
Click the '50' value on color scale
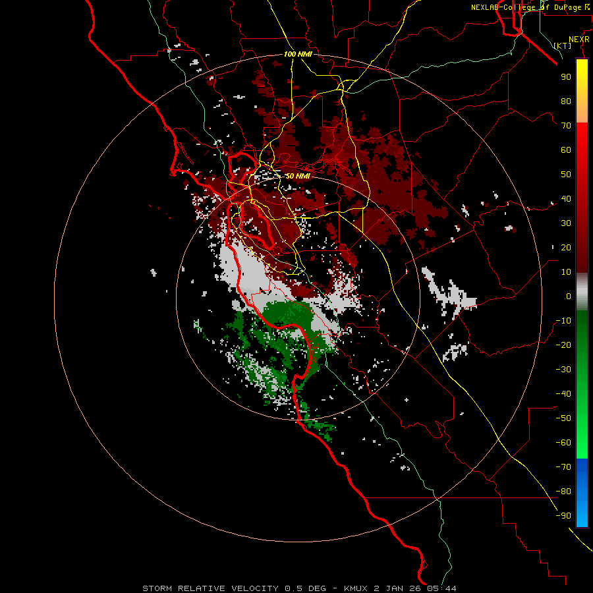coord(566,175)
